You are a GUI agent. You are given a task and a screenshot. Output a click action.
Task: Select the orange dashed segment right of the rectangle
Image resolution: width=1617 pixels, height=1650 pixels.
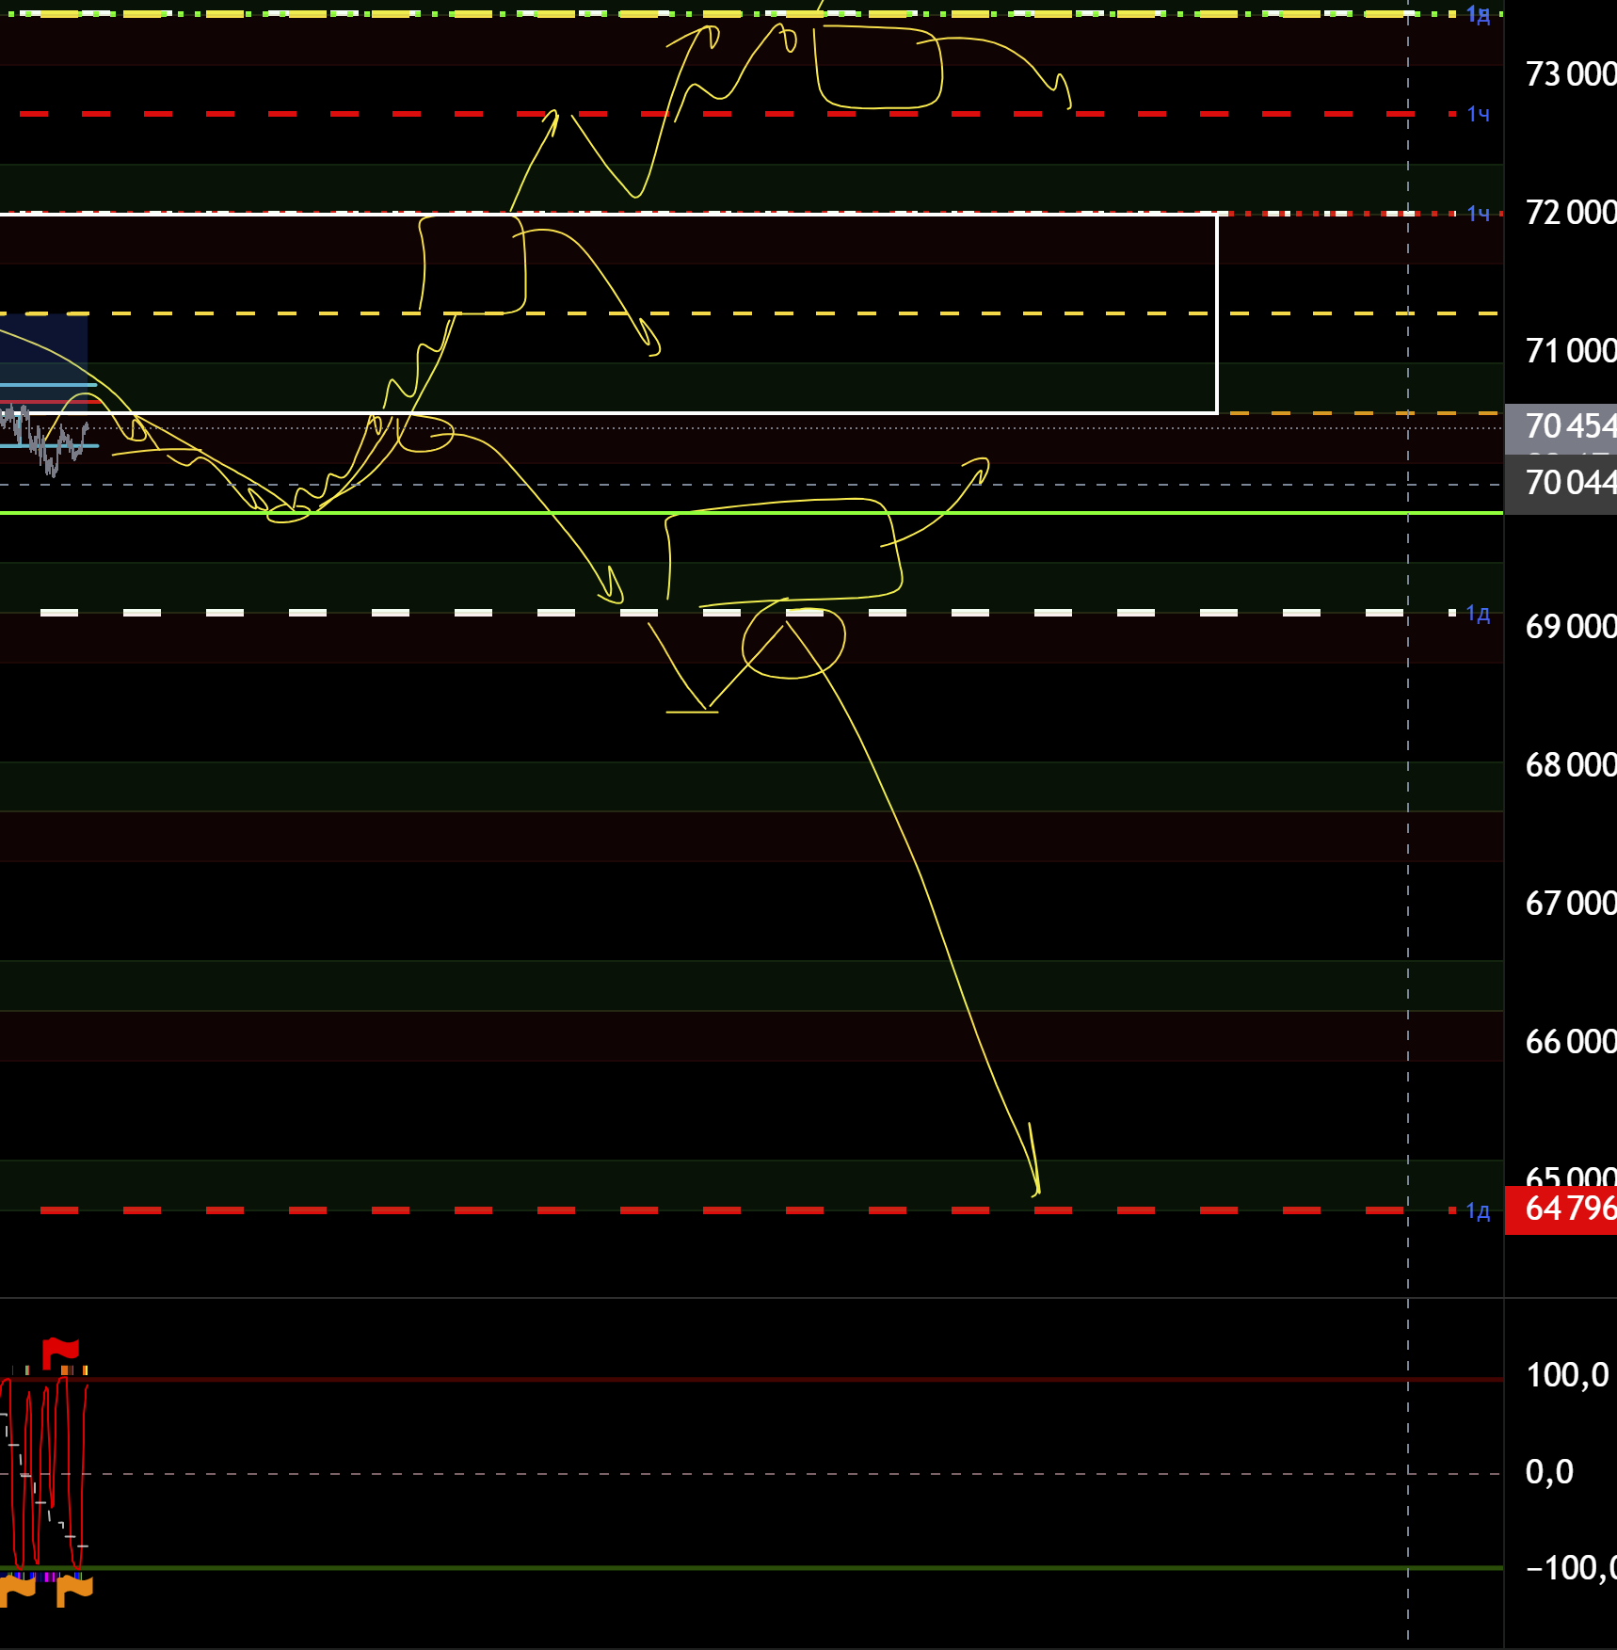click(x=1365, y=413)
